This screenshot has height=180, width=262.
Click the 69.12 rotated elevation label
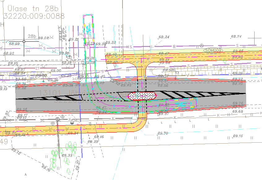tap(16, 152)
